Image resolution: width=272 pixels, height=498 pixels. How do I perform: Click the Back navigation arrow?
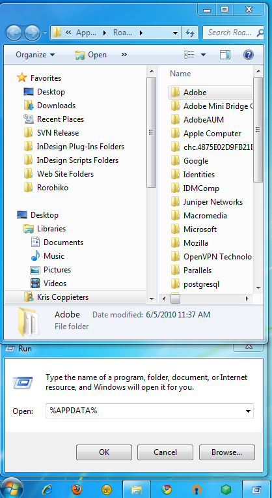pyautogui.click(x=13, y=33)
